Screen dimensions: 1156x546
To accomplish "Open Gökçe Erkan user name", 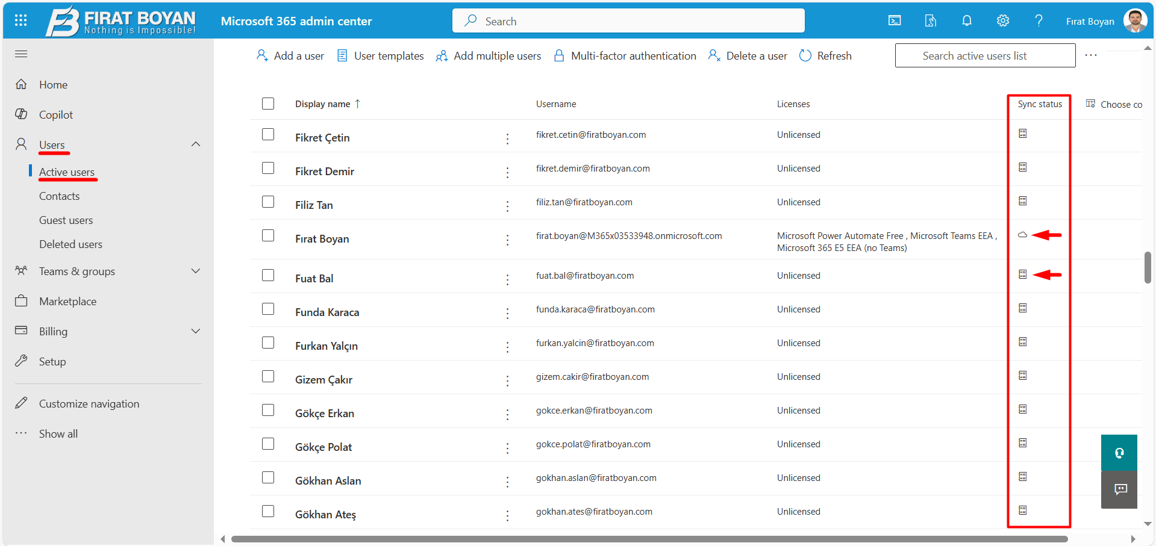I will tap(325, 414).
